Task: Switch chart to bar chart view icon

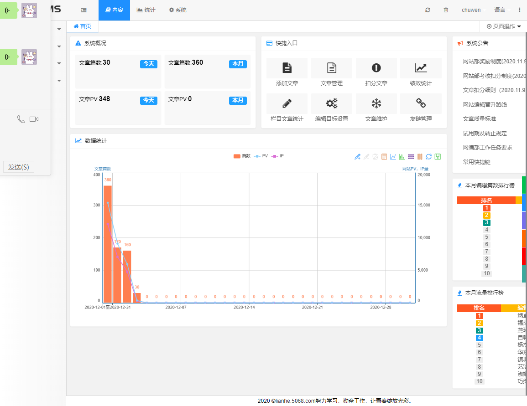Action: tap(401, 156)
